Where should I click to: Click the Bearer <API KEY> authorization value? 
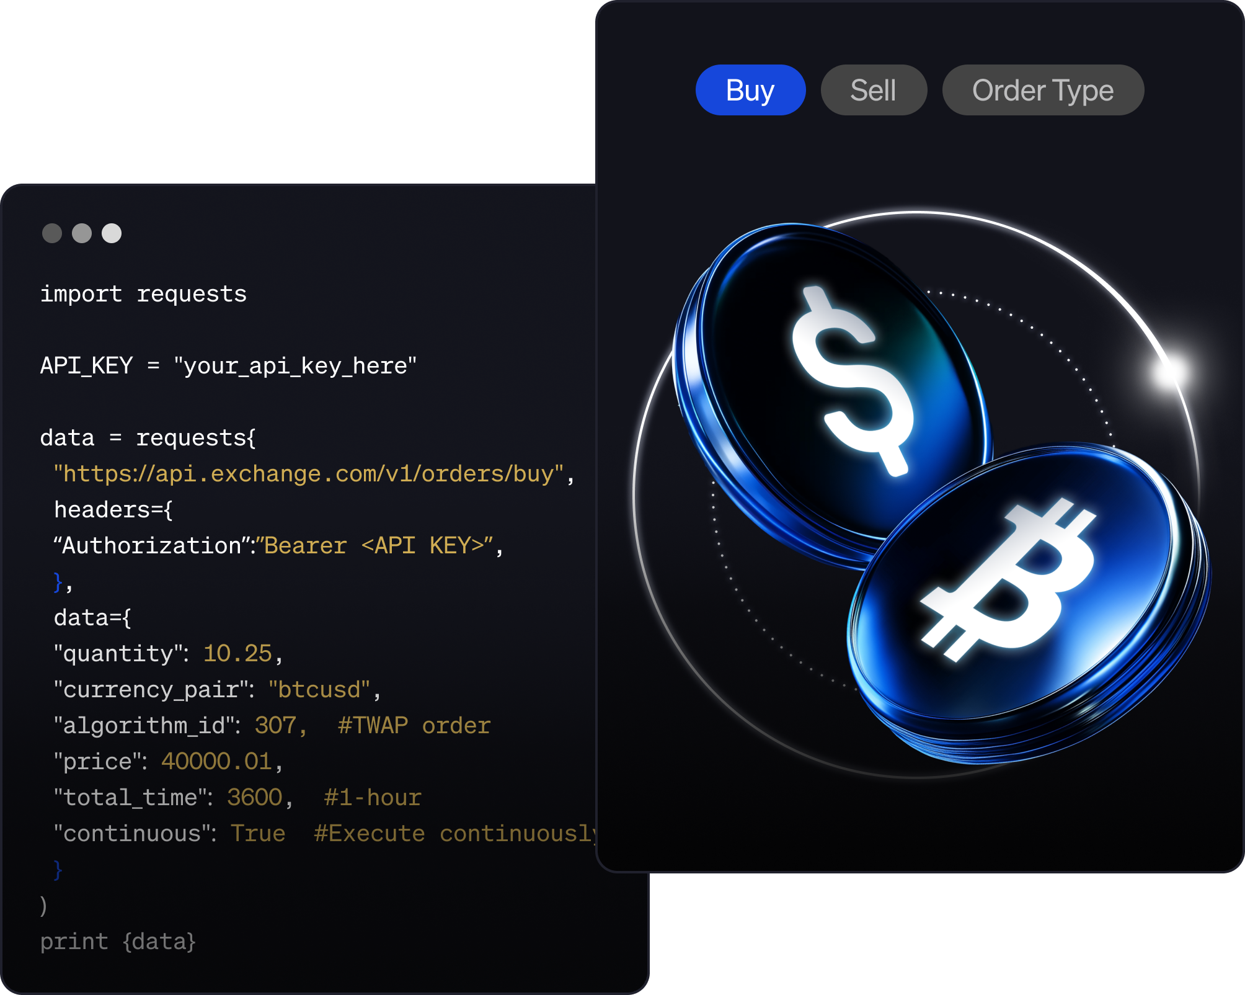pyautogui.click(x=377, y=546)
